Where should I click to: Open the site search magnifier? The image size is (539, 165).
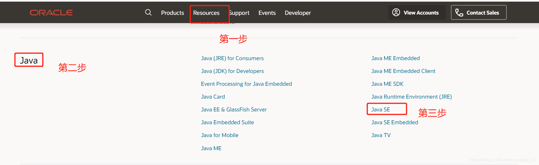148,13
